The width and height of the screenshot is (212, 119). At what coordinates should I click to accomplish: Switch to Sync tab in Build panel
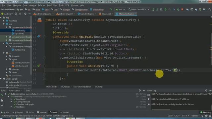27,91
